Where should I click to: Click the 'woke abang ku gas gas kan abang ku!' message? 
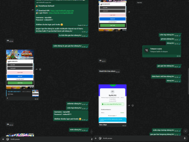71,46
